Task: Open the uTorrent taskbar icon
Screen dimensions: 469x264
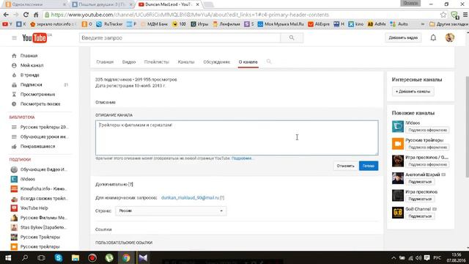Action: pos(109,257)
